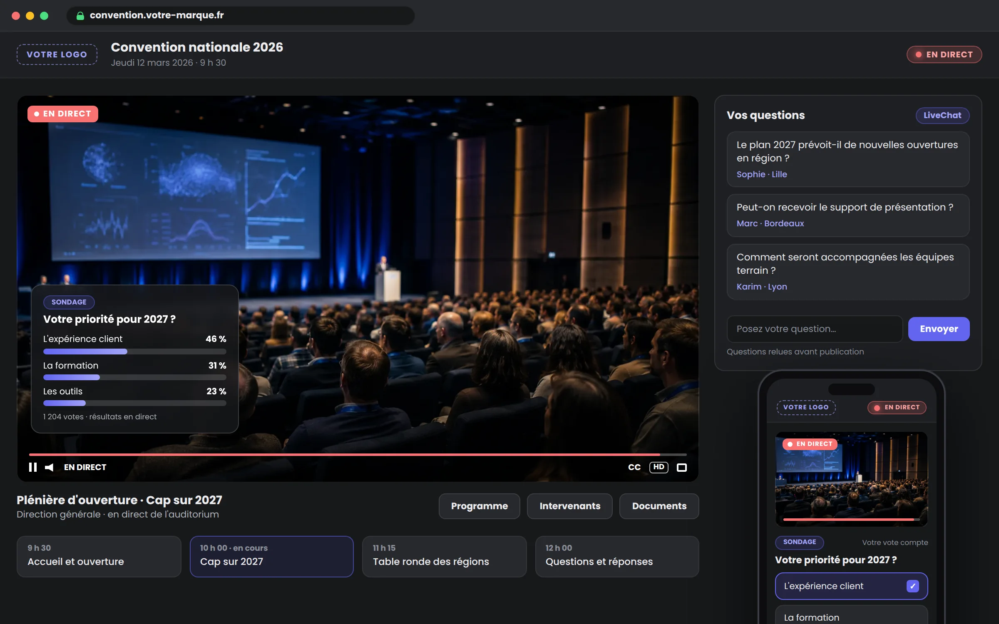Click the Convention nationale 2026 title
Image resolution: width=999 pixels, height=624 pixels.
click(197, 47)
